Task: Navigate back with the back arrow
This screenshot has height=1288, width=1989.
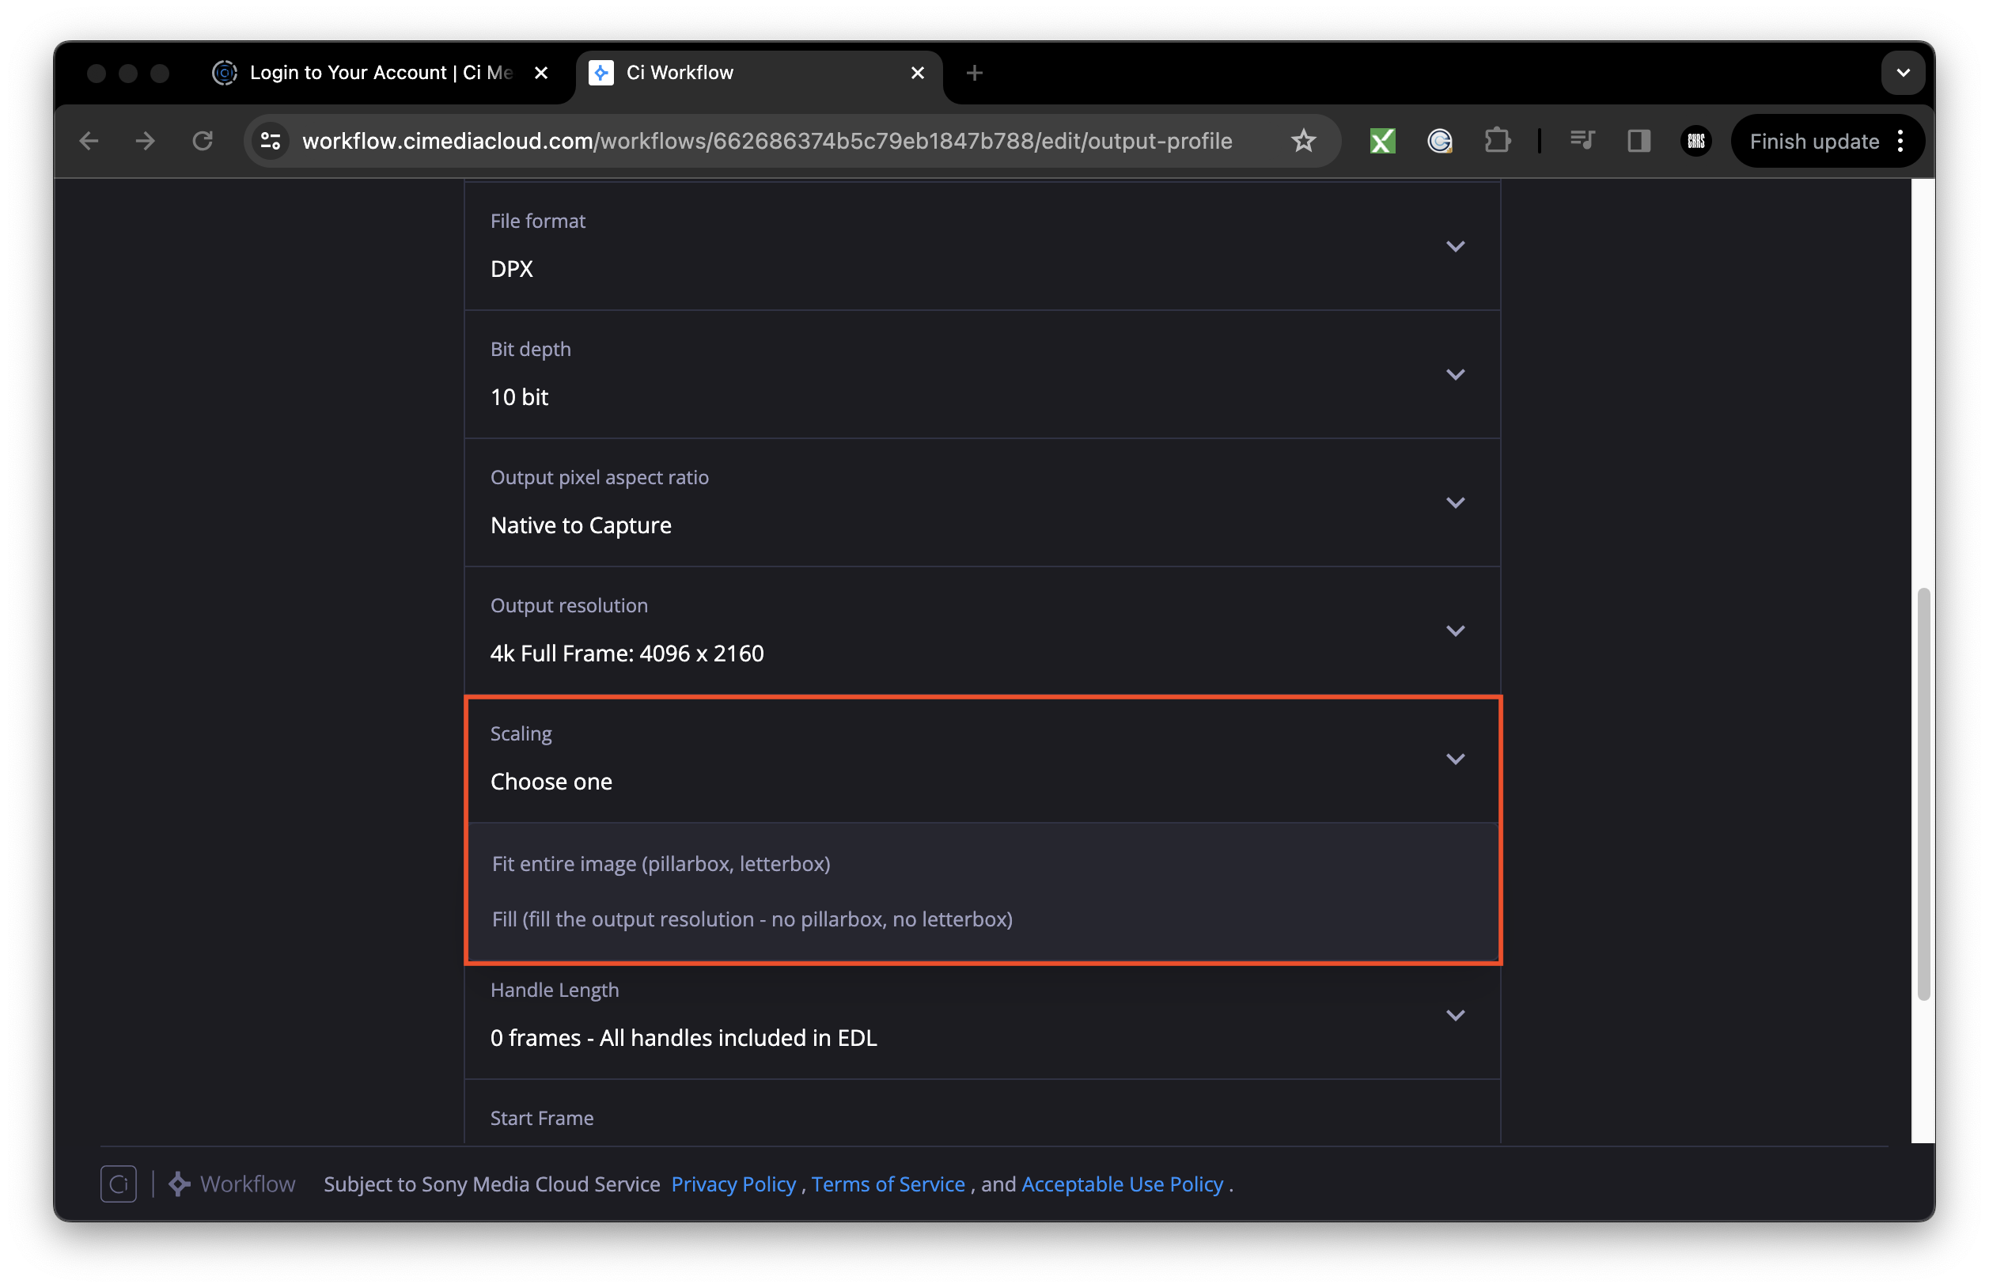Action: tap(89, 140)
